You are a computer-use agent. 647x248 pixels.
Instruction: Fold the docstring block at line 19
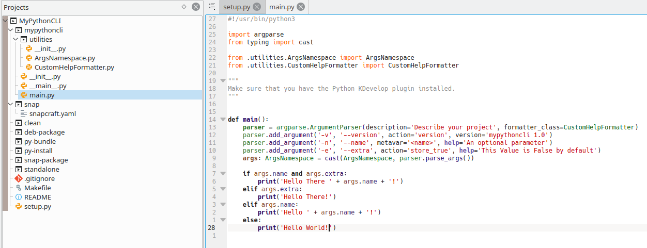pos(222,81)
